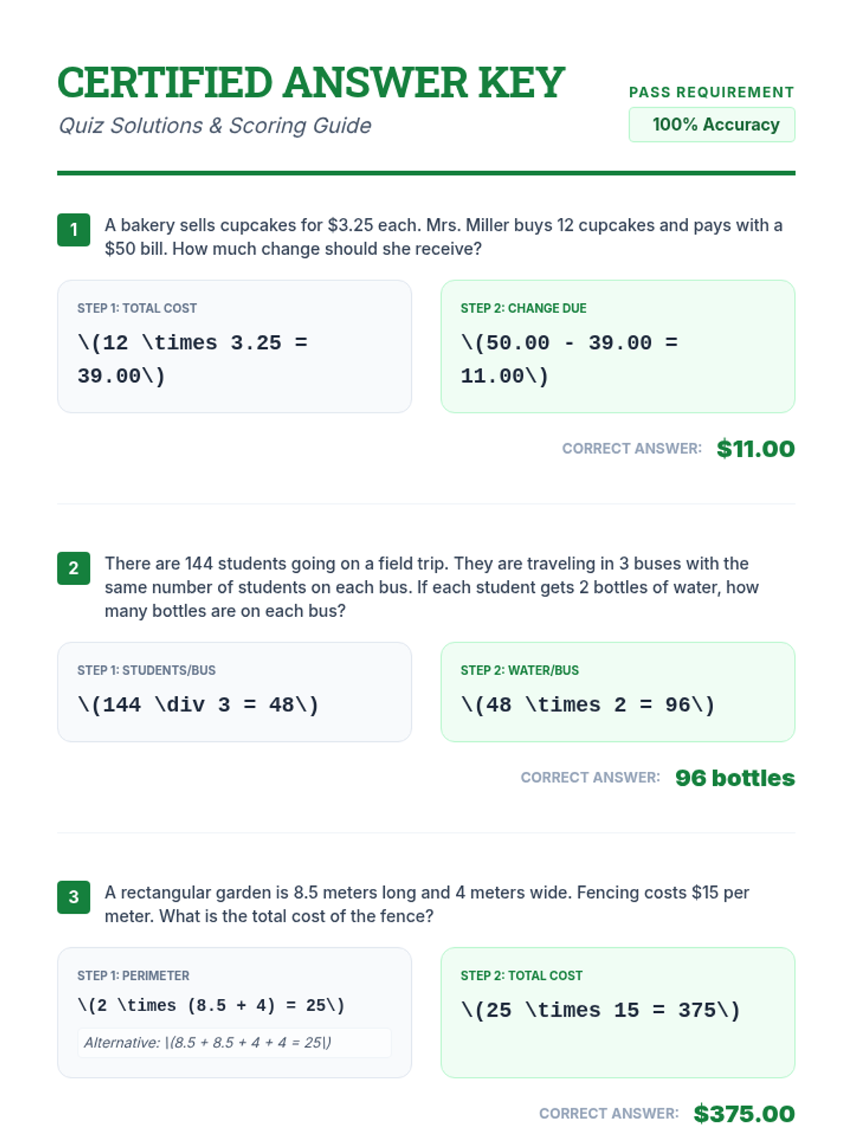Select the Step 1: Total Cost card
Image resolution: width=852 pixels, height=1136 pixels.
point(234,346)
